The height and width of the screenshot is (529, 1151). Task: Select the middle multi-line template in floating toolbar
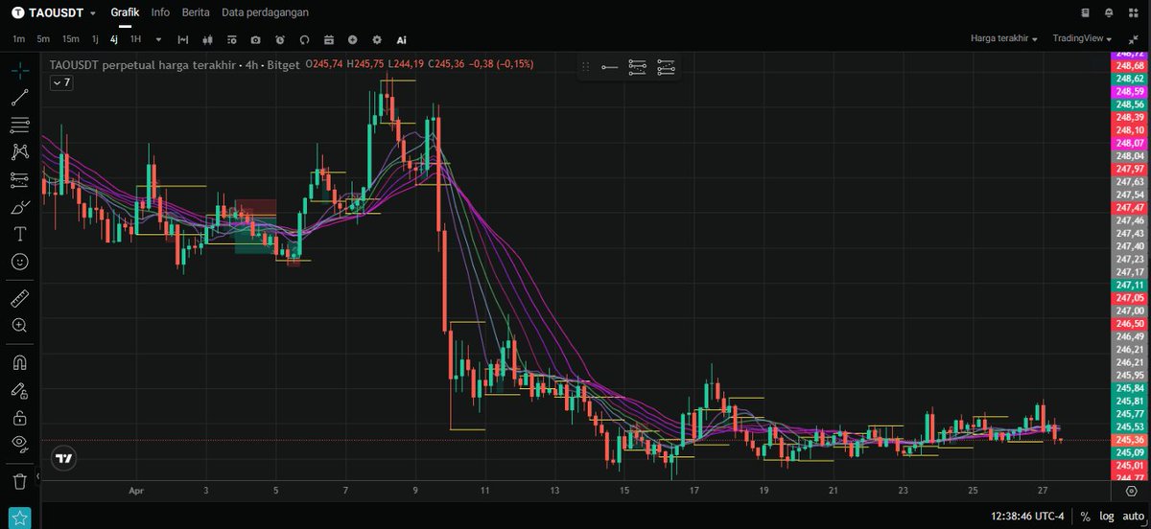tap(638, 67)
